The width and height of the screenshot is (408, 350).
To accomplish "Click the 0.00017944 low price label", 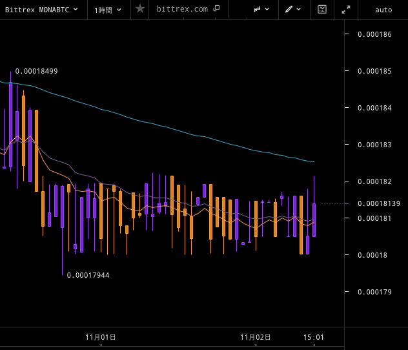I will pos(88,275).
